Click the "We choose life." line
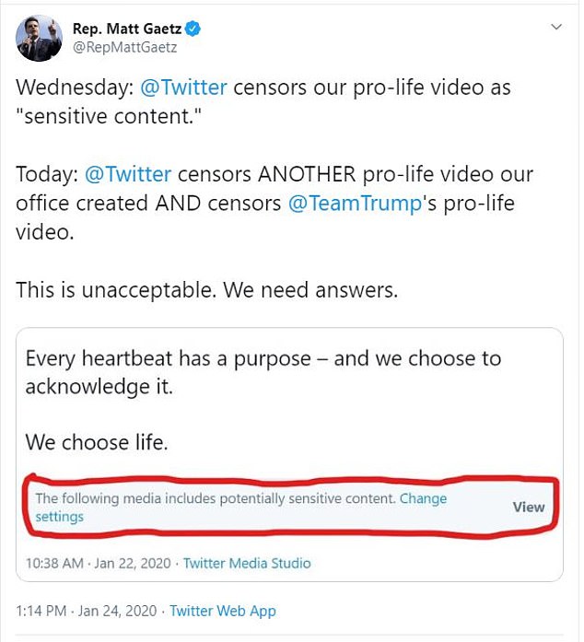Image resolution: width=584 pixels, height=642 pixels. (x=97, y=442)
